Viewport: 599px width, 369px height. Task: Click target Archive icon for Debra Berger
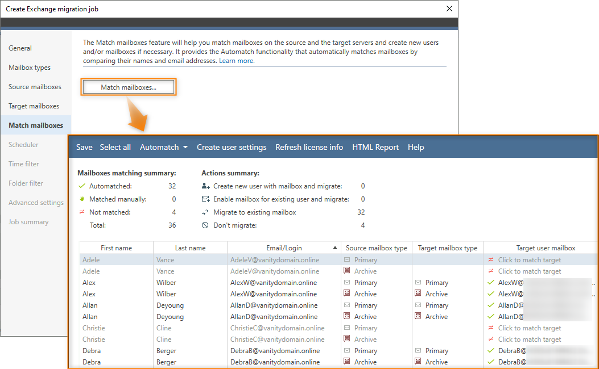point(418,362)
